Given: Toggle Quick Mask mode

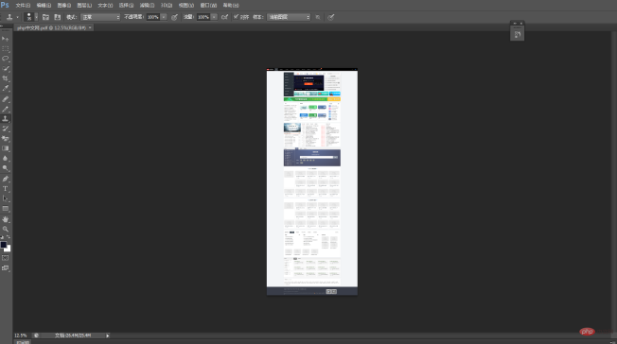Looking at the screenshot, I should 5,258.
